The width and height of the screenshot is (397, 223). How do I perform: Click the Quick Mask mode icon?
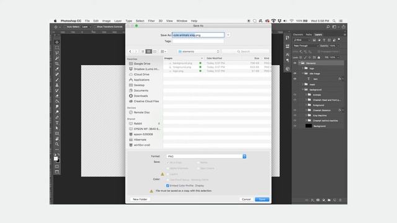coord(57,167)
